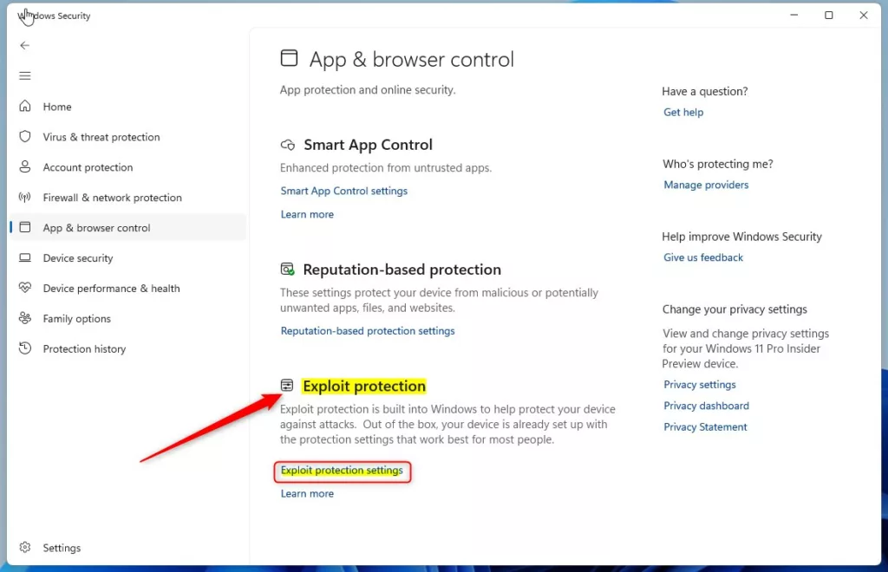Select Device performance & health heart icon
The width and height of the screenshot is (888, 572).
tap(25, 288)
